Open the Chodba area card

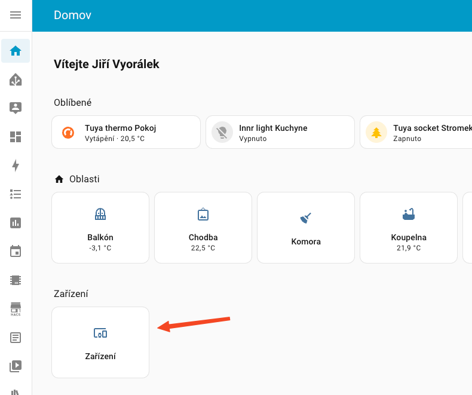[x=203, y=228]
